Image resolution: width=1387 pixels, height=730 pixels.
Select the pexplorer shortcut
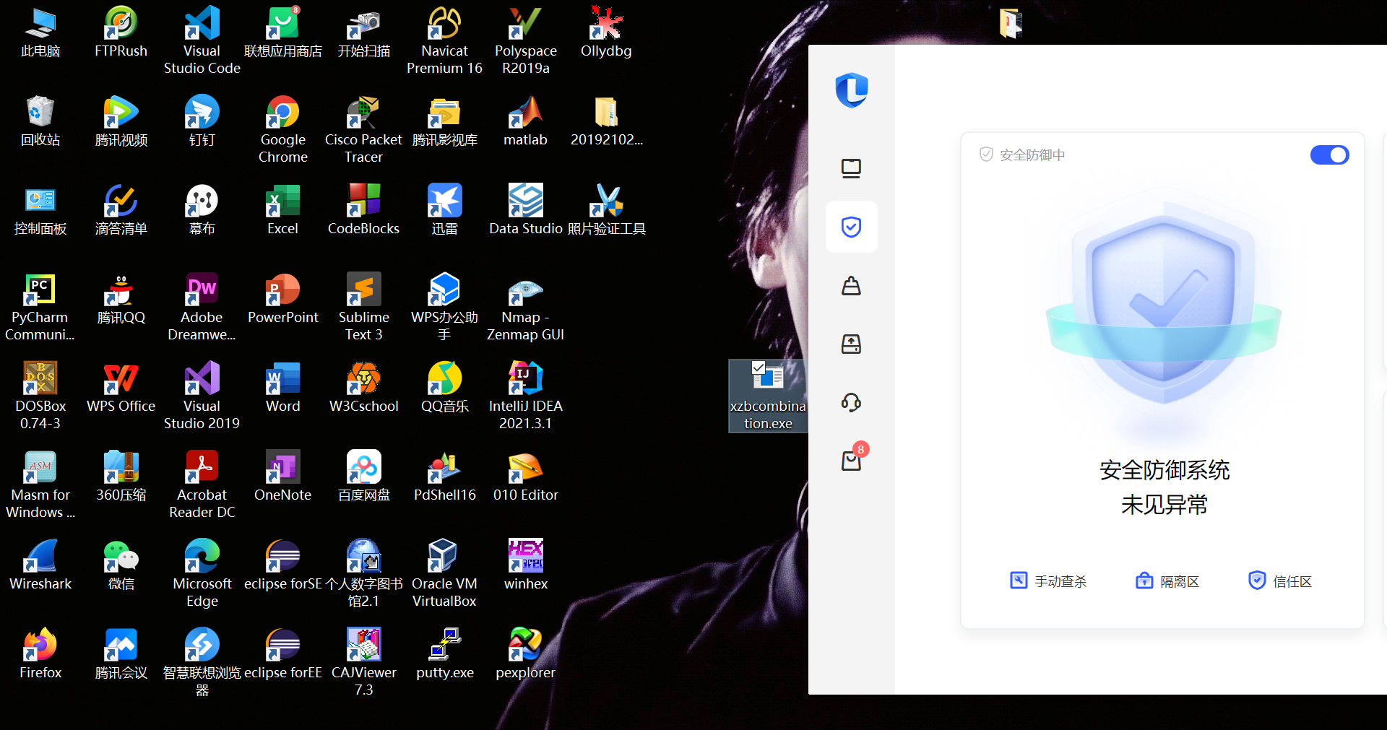525,655
